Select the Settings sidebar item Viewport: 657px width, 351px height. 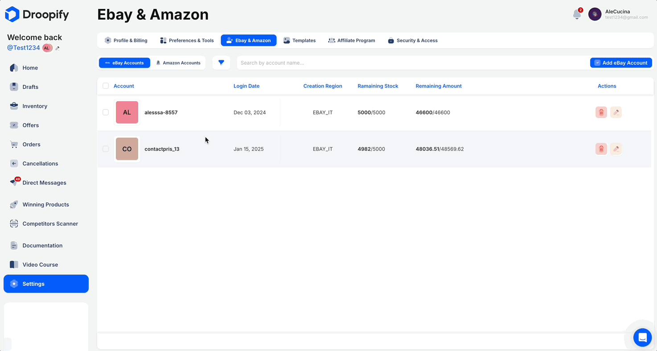46,284
